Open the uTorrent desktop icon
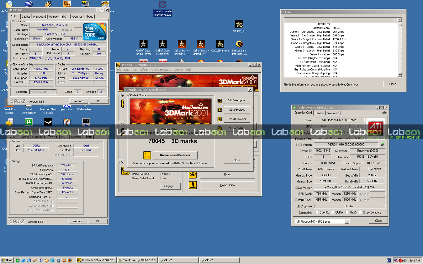Image resolution: width=423 pixels, height=264 pixels. (29, 122)
